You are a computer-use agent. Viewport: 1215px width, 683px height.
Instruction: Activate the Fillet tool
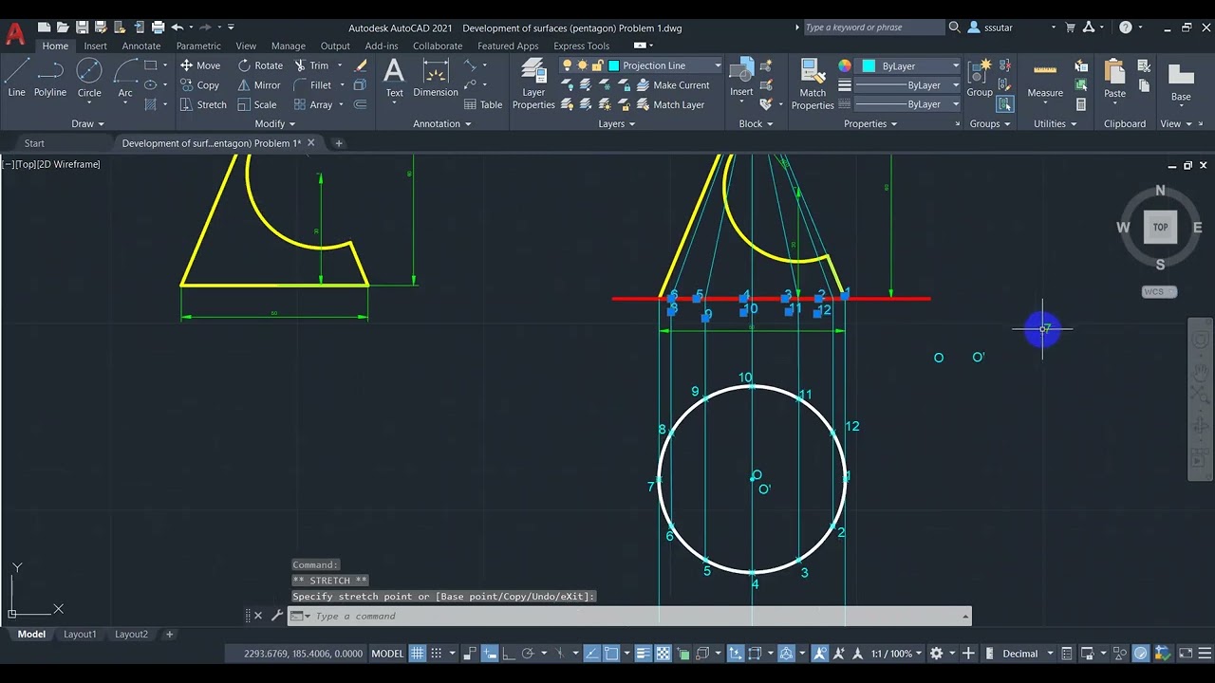coord(312,85)
